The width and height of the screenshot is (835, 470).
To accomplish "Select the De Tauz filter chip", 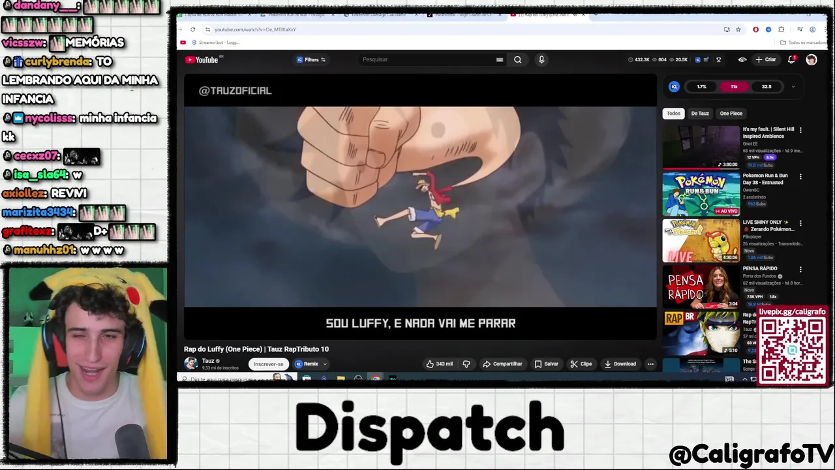I will [700, 114].
